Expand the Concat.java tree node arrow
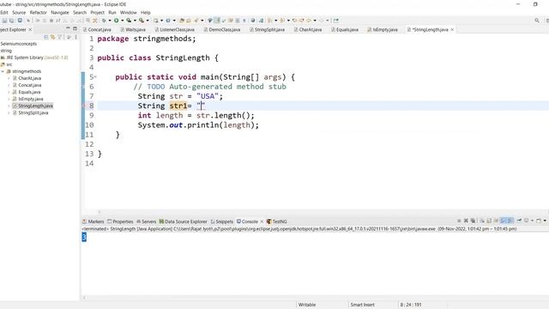 coord(9,85)
